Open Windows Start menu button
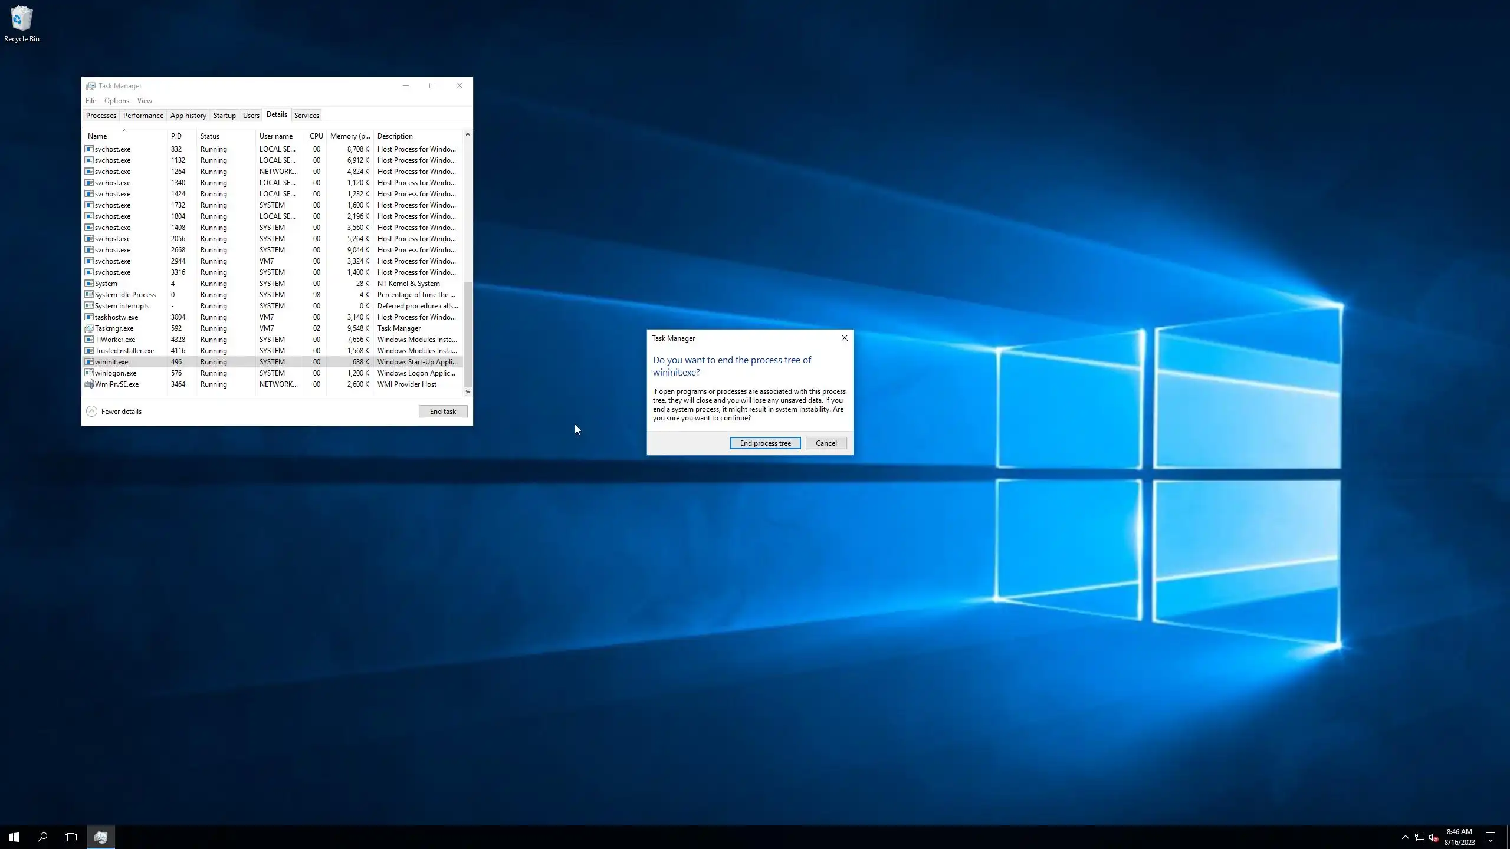Screen dimensions: 1510x849 tap(14, 837)
